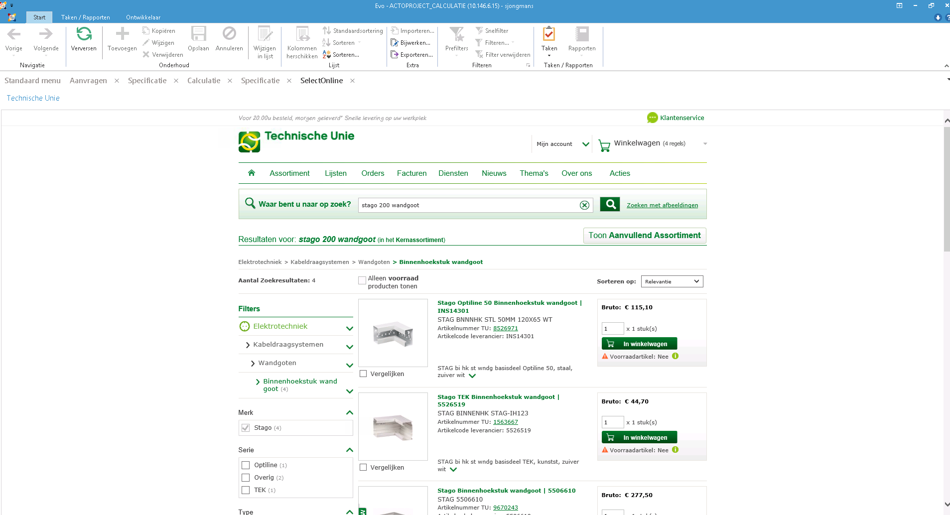Save using the Opslaan disk icon
The height and width of the screenshot is (515, 950).
[198, 34]
